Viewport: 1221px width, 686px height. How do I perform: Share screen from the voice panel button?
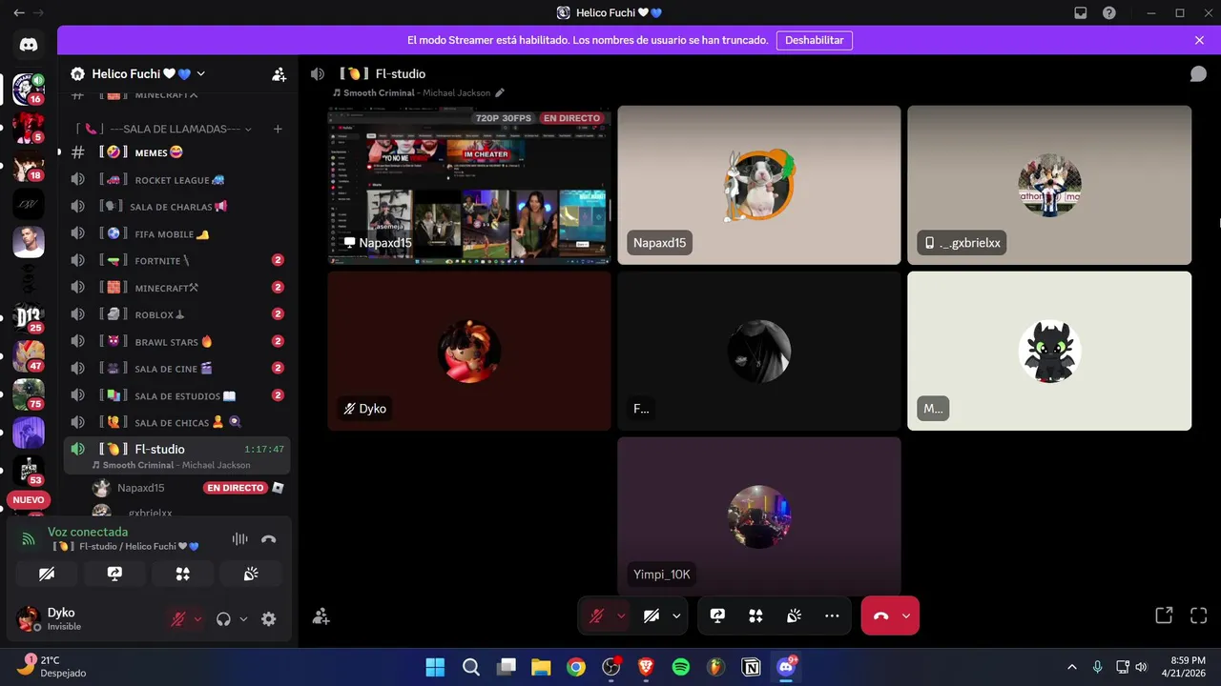(x=114, y=574)
